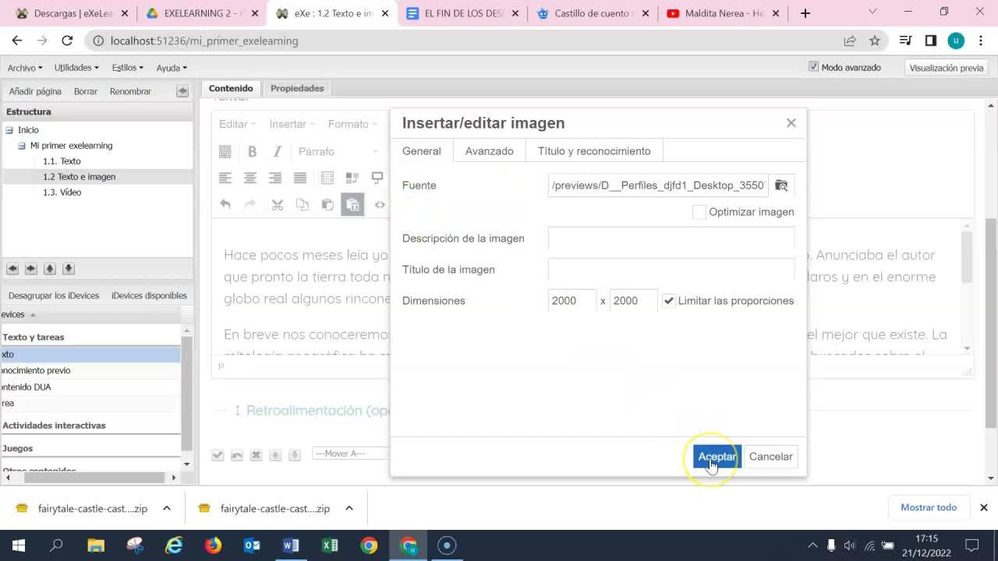Copy selection in editor toolbar
Image resolution: width=998 pixels, height=561 pixels.
303,204
